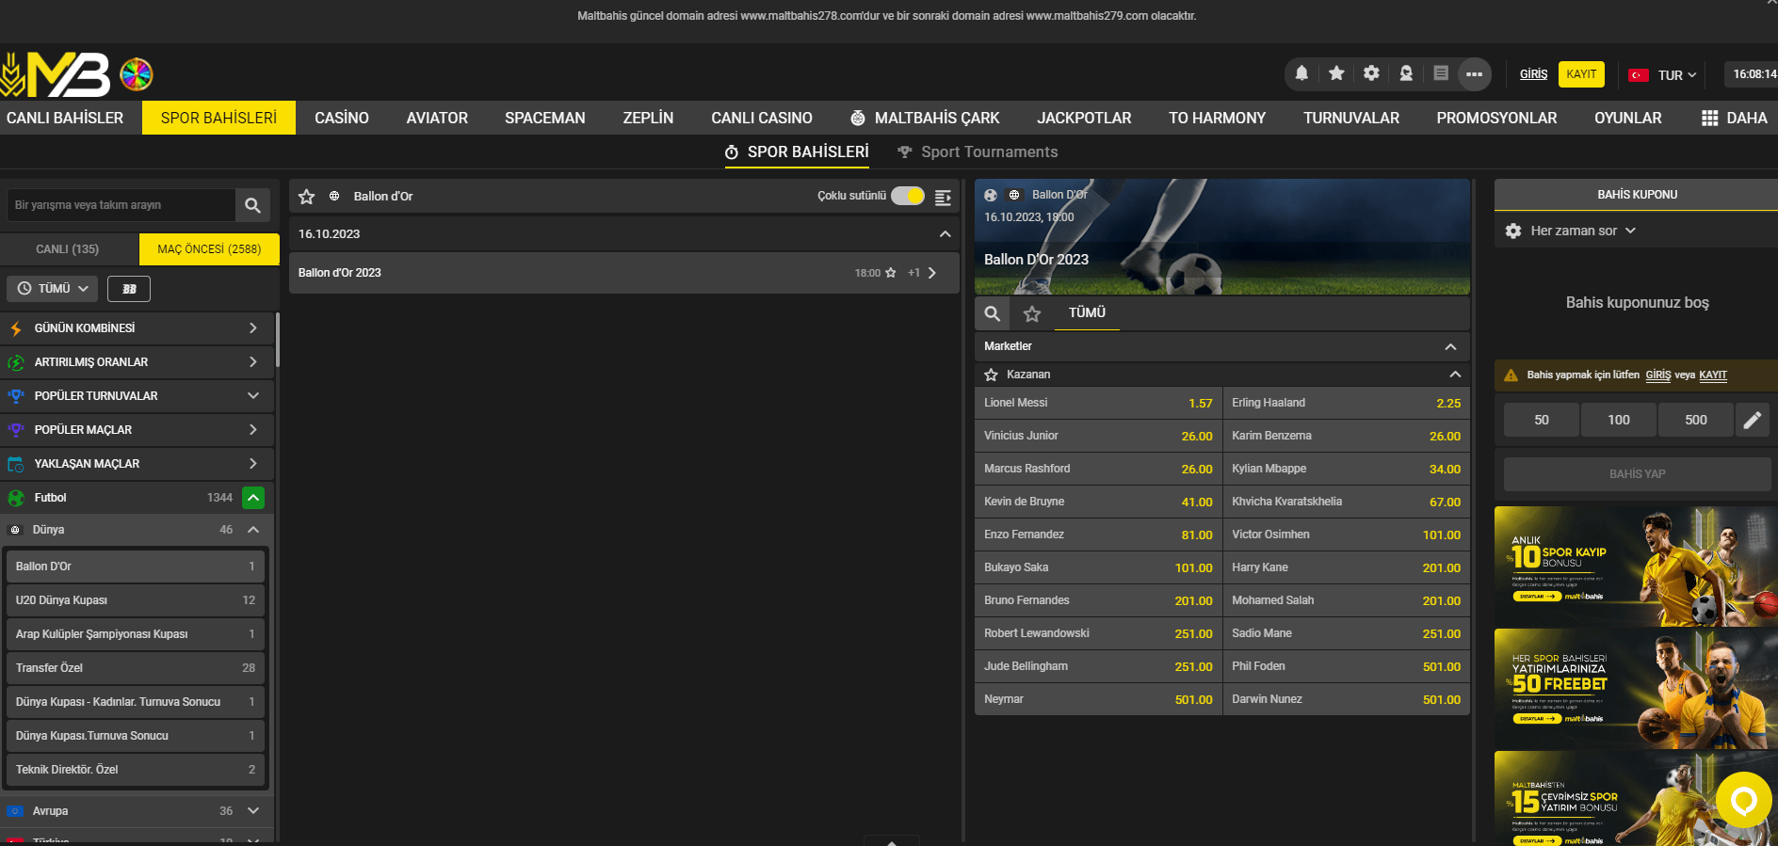Click the KAYIT register button

pyautogui.click(x=1582, y=74)
